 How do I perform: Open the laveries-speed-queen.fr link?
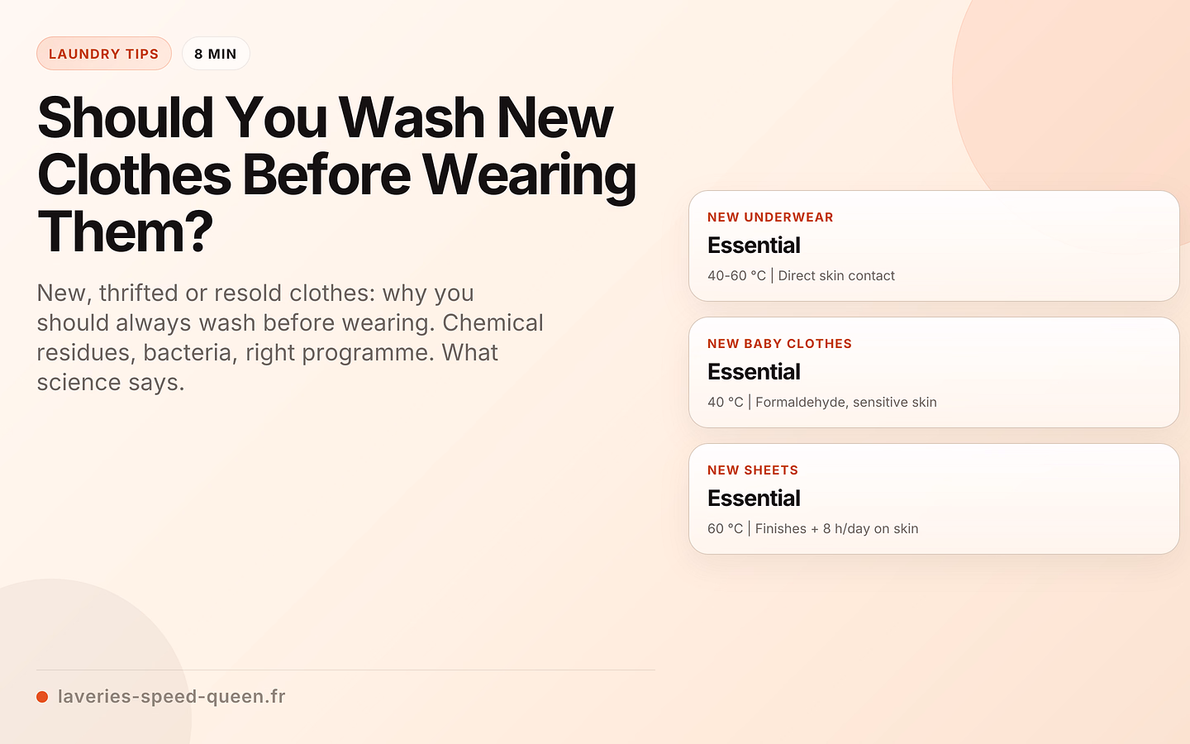coord(171,697)
